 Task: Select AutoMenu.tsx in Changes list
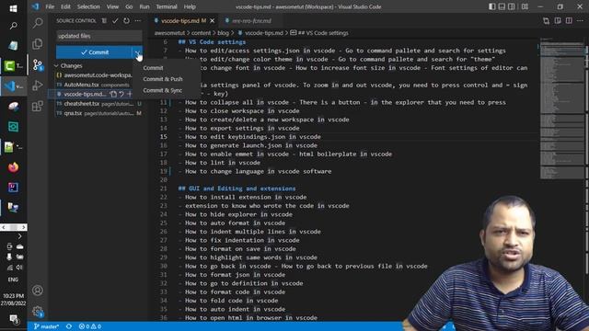click(x=98, y=85)
